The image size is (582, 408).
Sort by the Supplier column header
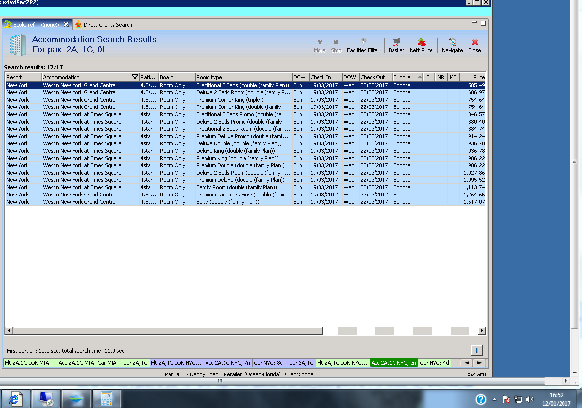(x=407, y=77)
